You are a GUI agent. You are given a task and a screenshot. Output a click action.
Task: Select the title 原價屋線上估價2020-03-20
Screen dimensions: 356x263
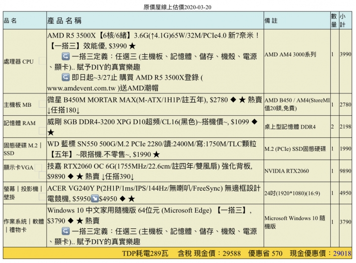point(178,7)
